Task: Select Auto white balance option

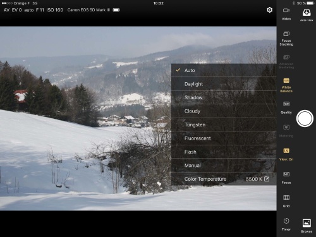Action: click(x=224, y=70)
